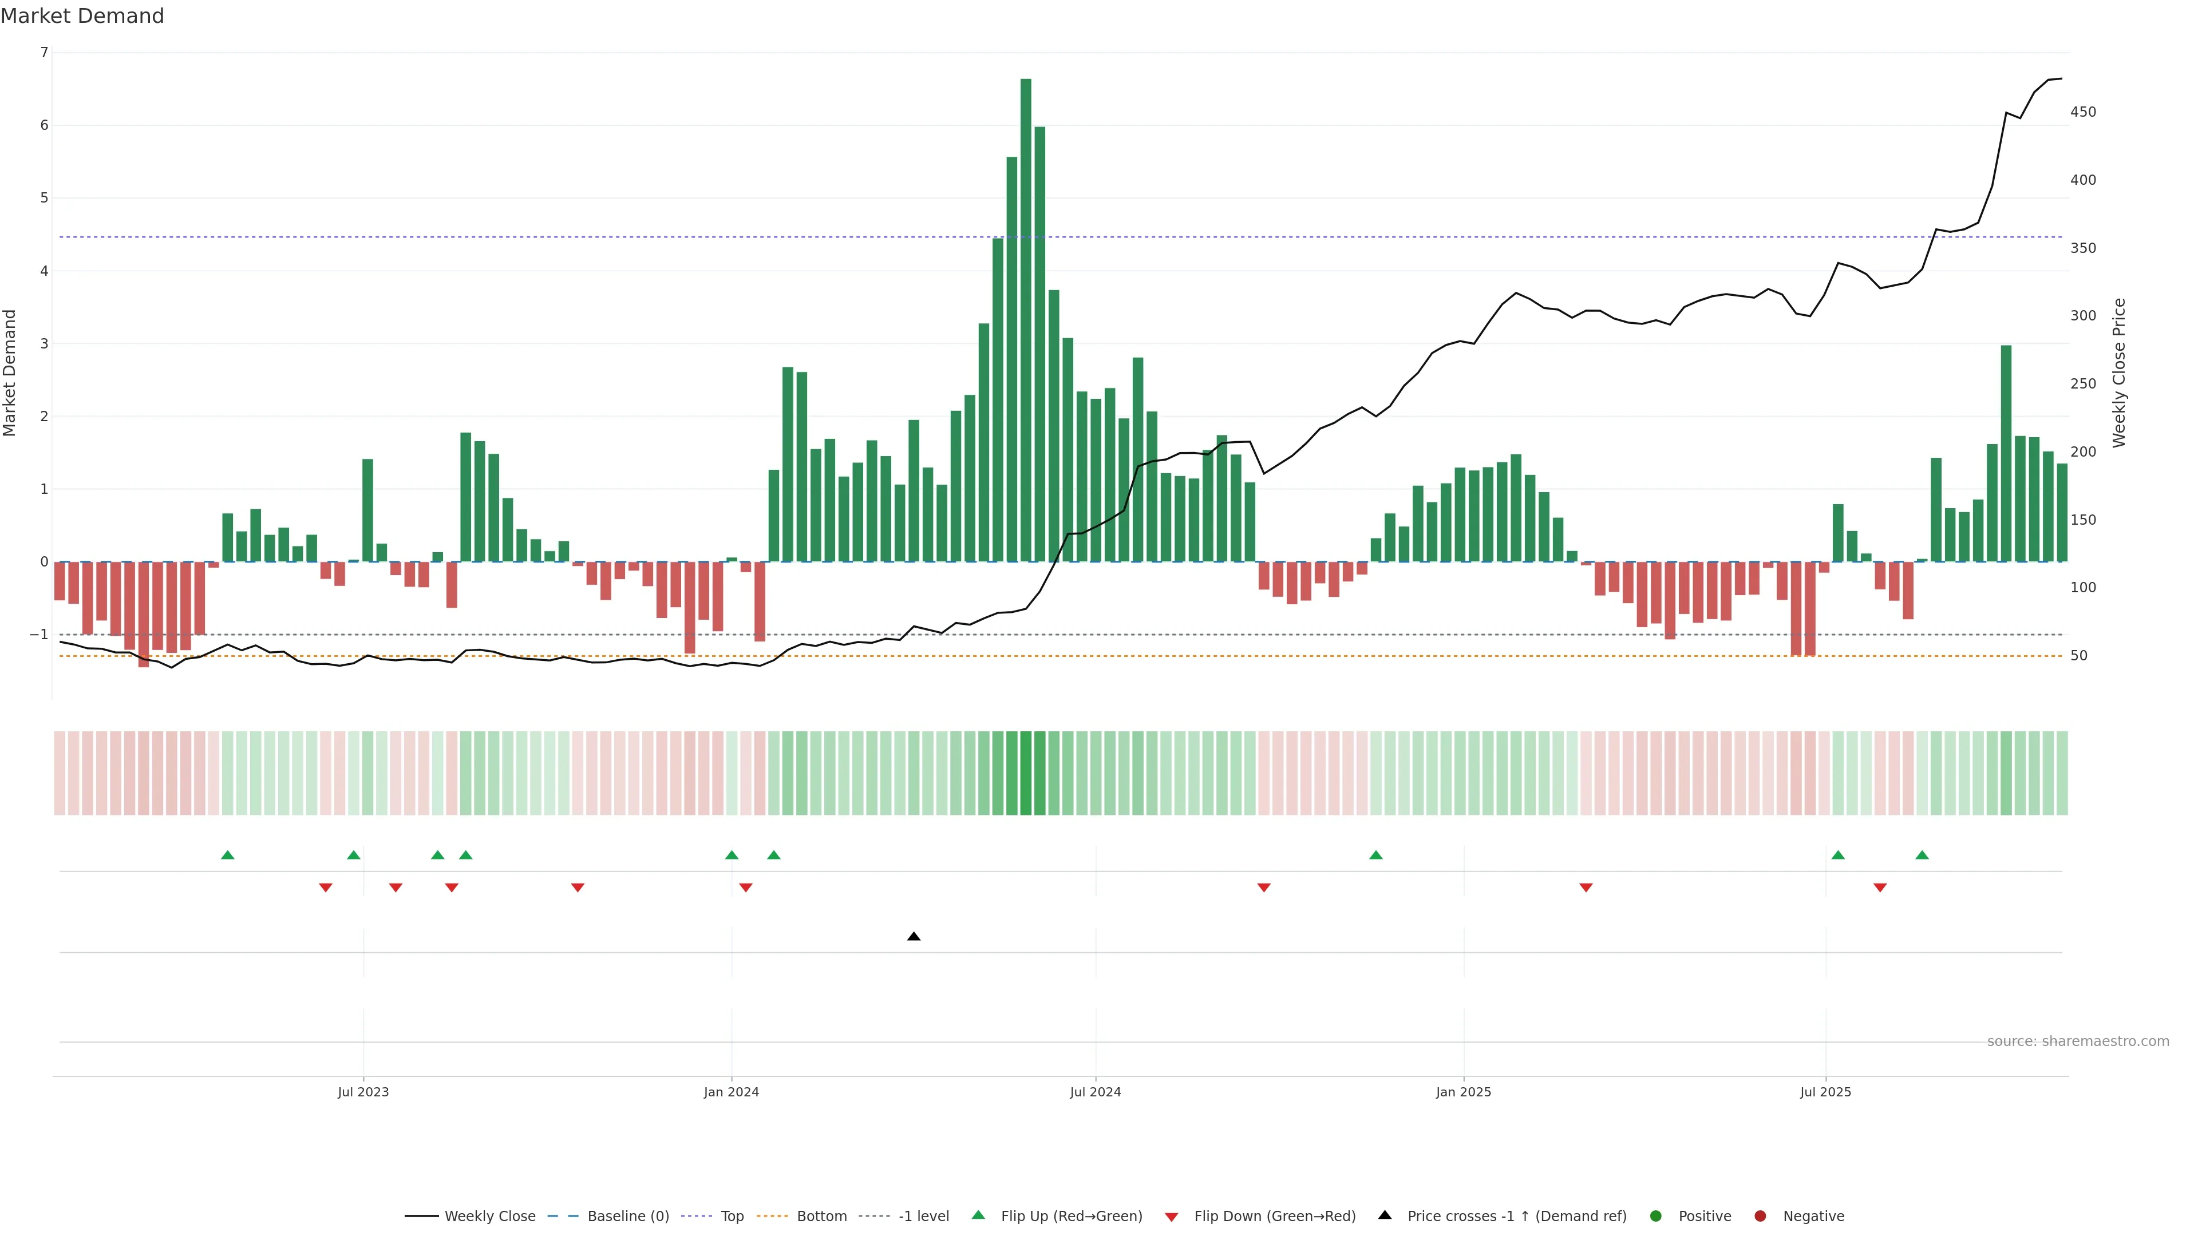Click the Jul 2024 x-axis label
2198x1236 pixels.
[x=1095, y=1092]
